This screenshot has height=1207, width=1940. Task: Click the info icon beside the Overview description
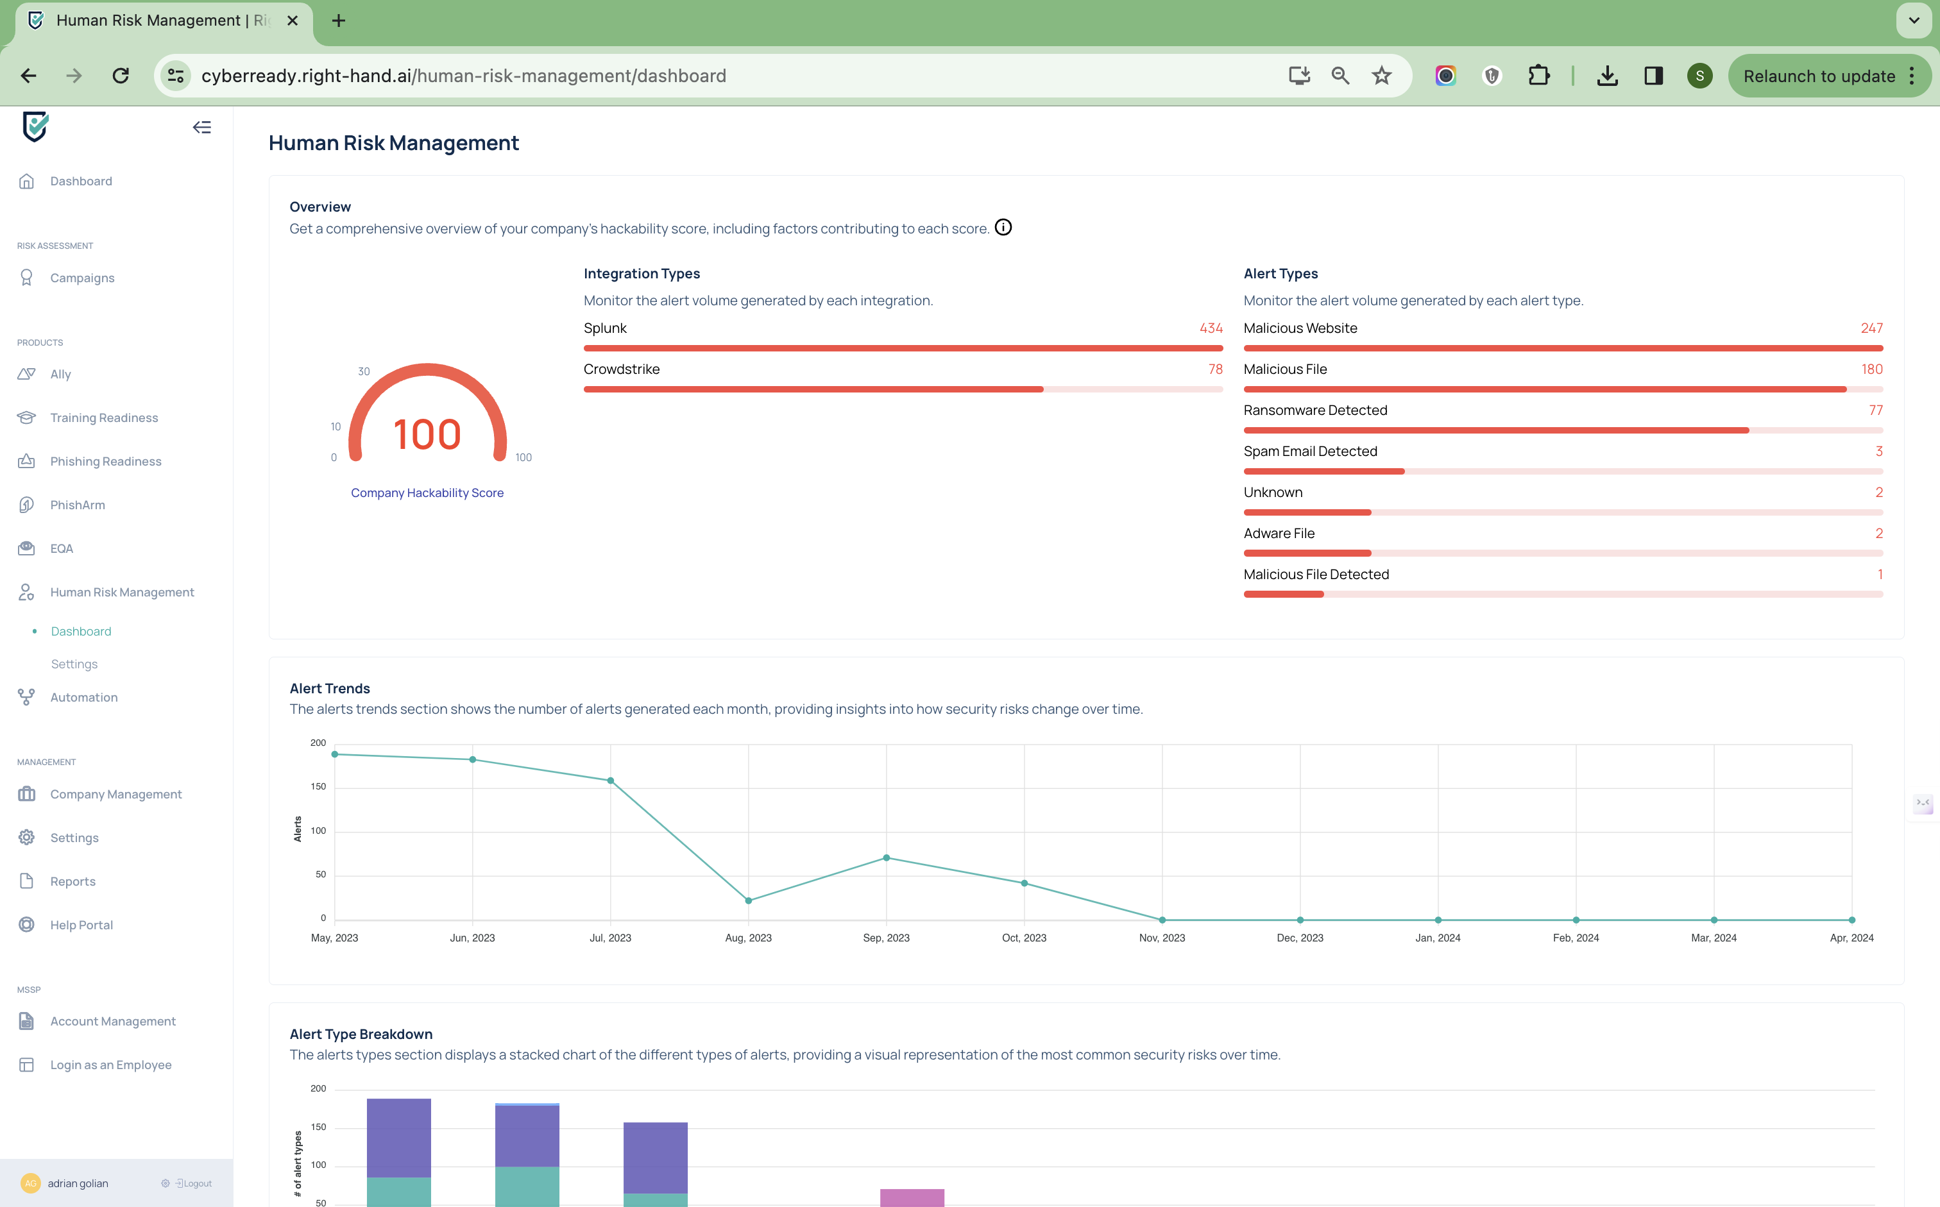(x=1003, y=228)
